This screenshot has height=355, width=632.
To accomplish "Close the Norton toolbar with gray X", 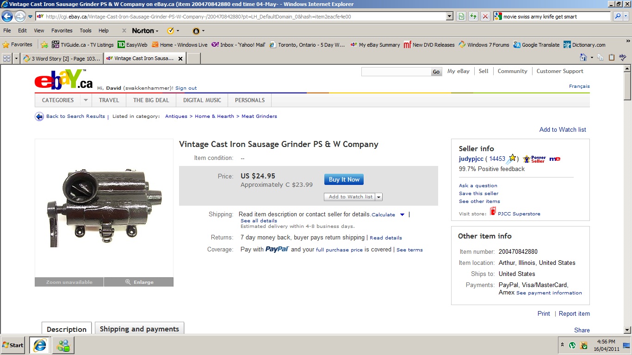I will [x=124, y=31].
